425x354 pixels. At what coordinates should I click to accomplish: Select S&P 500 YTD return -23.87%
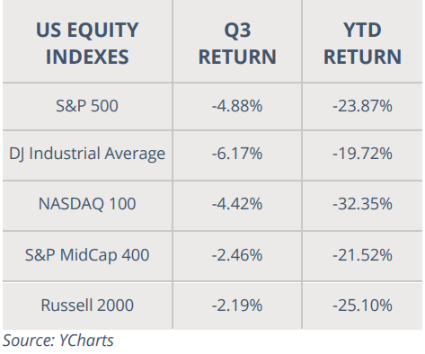point(362,106)
